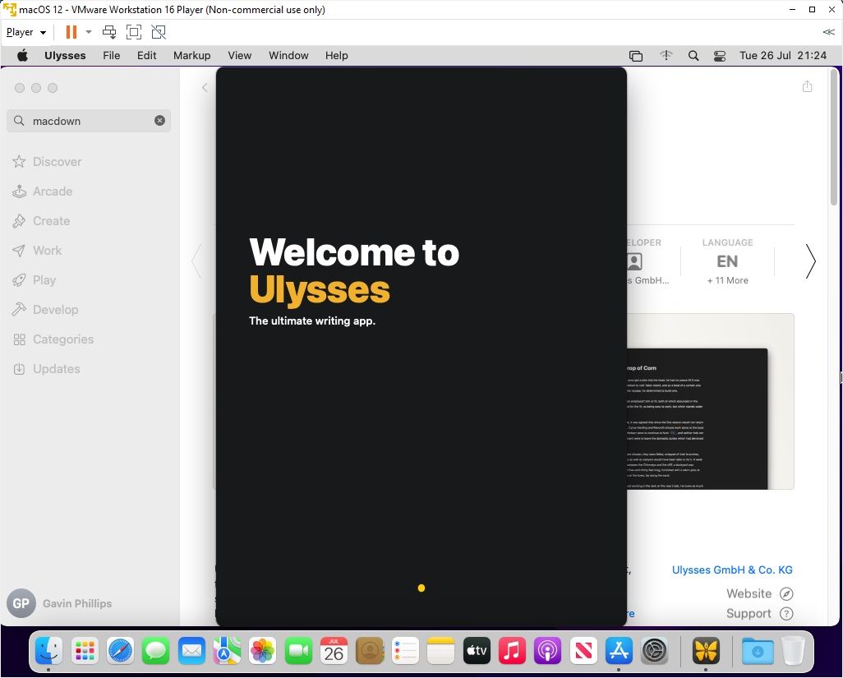The image size is (843, 678).
Task: Open the Discover section in App Store sidebar
Action: click(58, 161)
